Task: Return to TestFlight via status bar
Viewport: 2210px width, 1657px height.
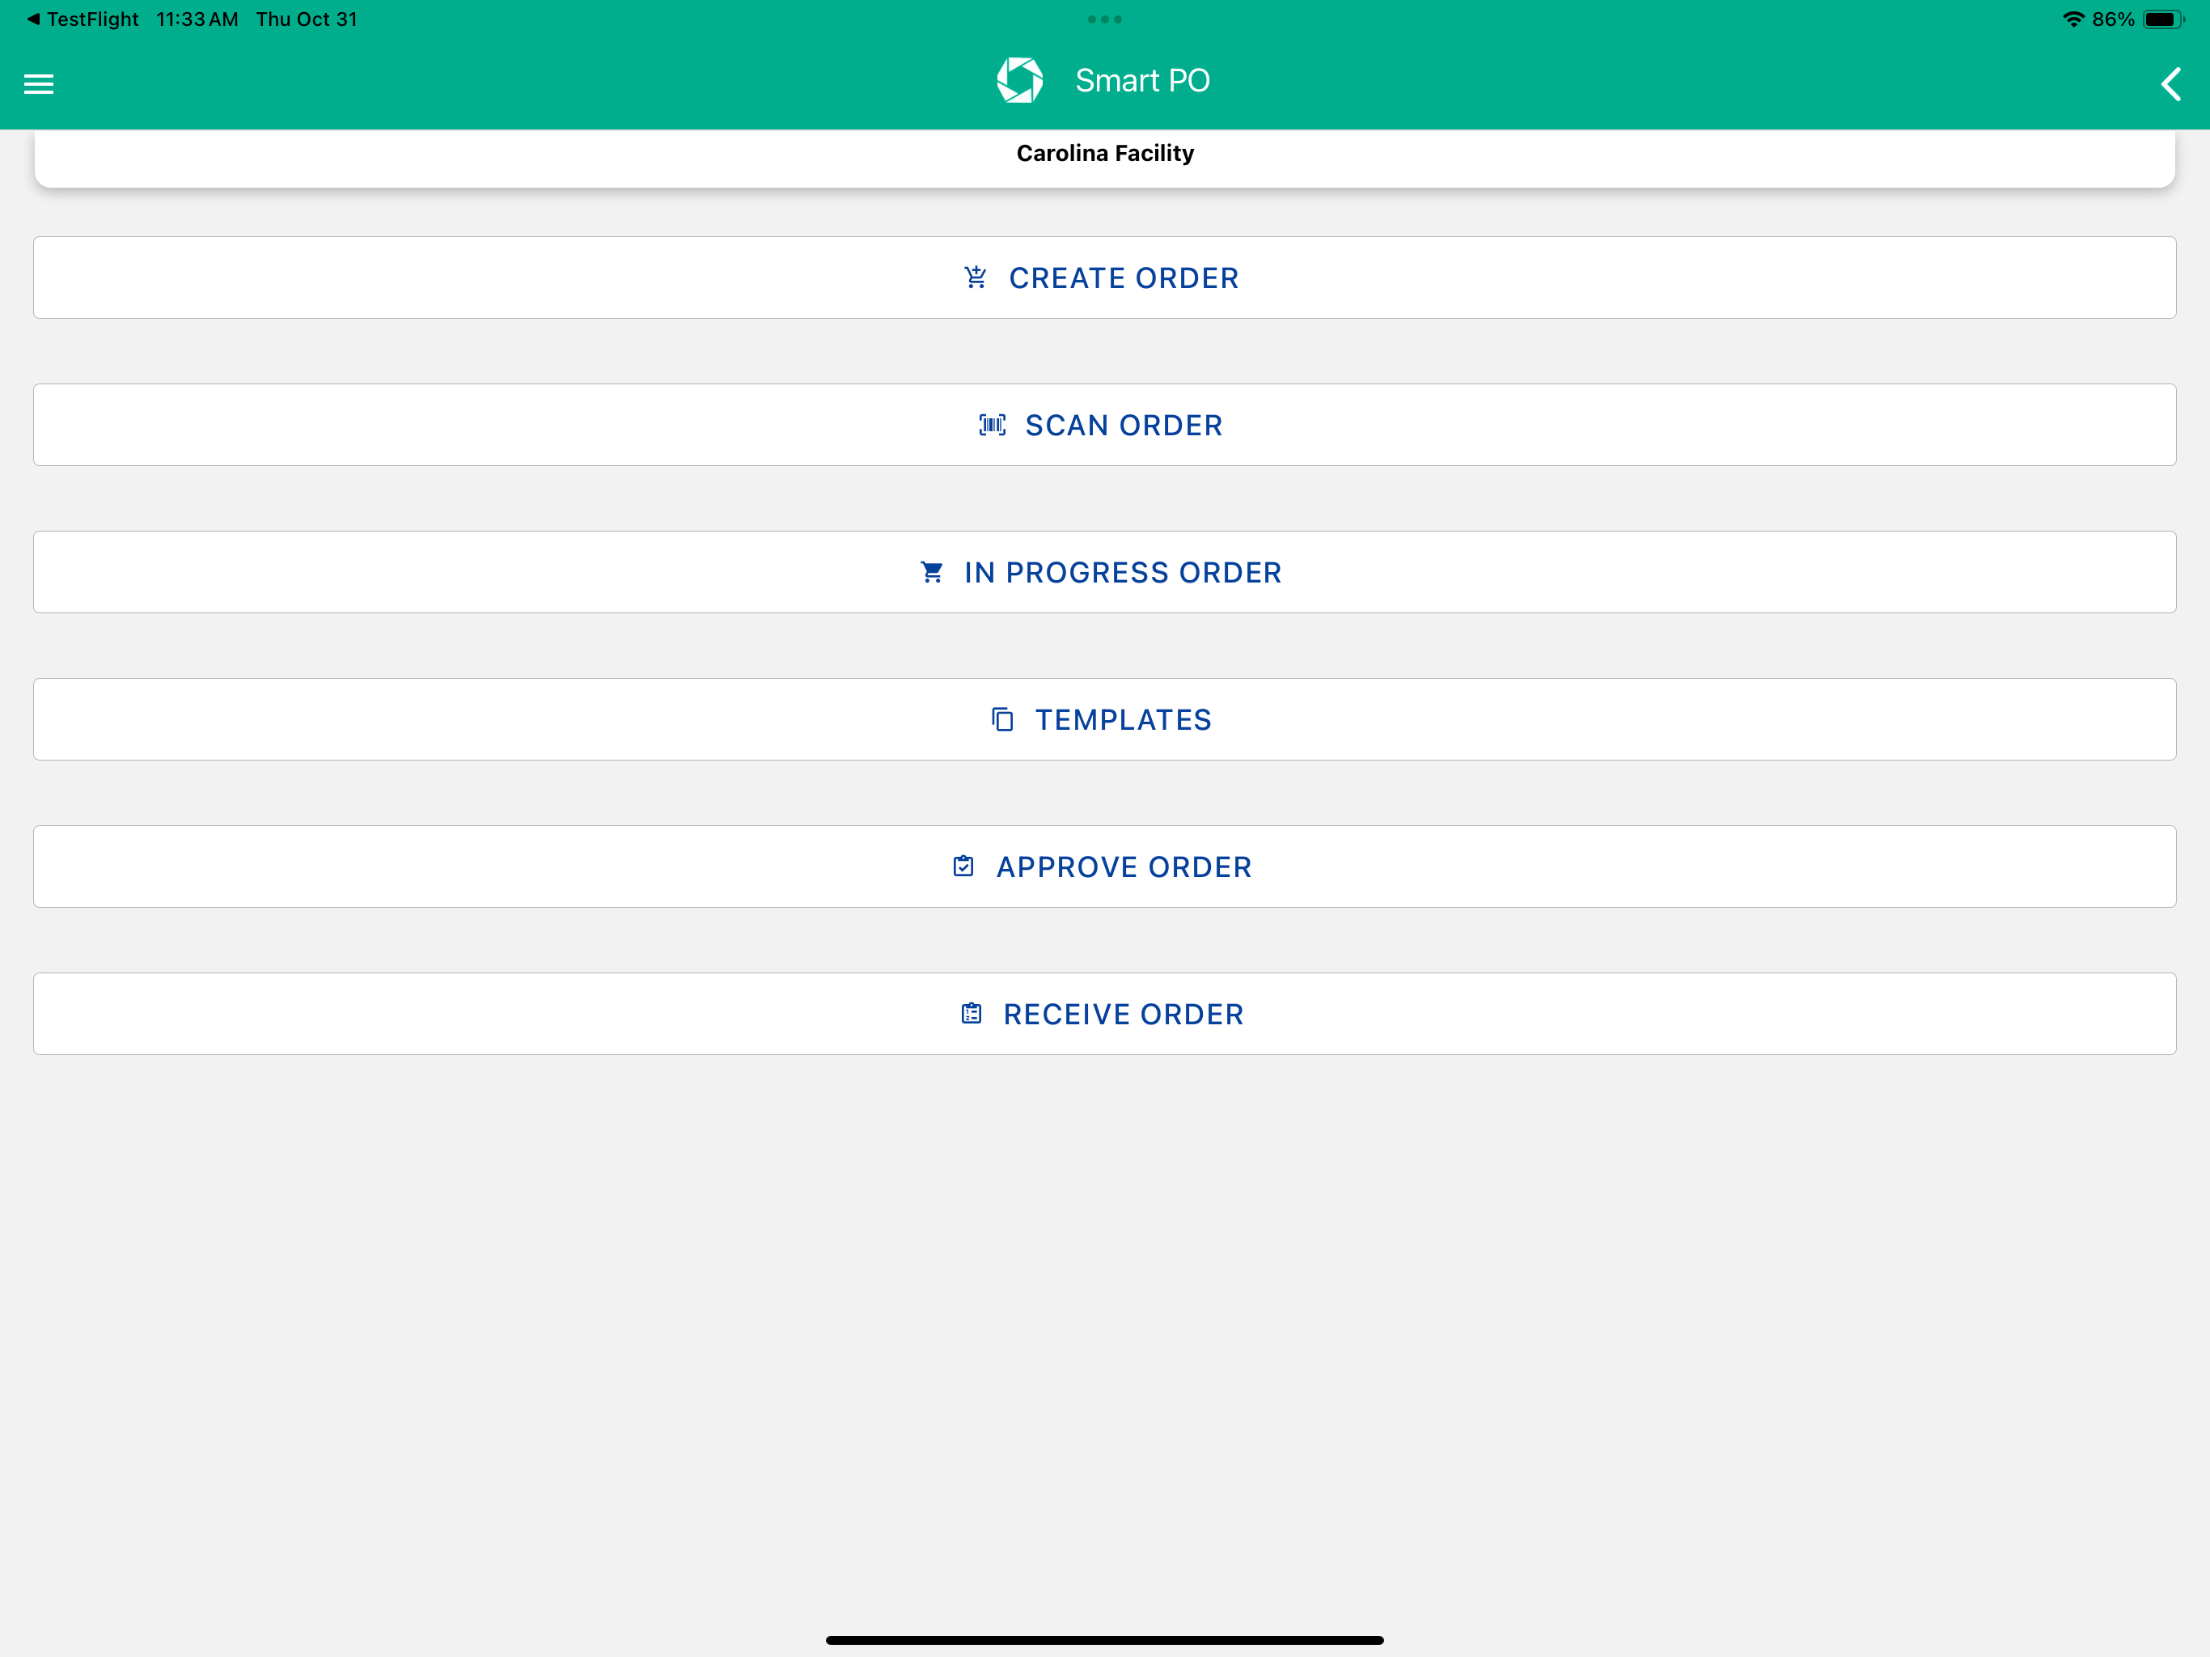Action: pos(83,19)
